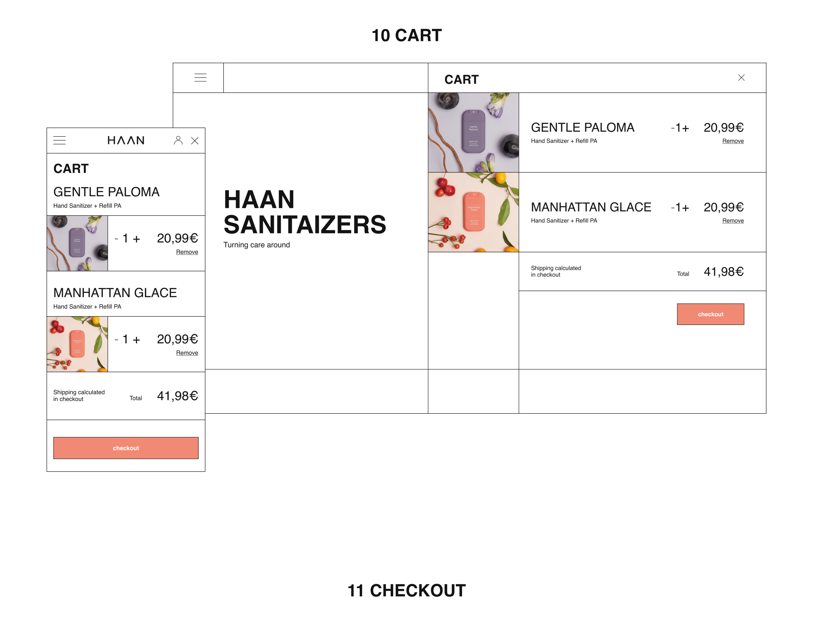
Task: Increase Gentle Paloma quantity in desktop cart
Action: point(686,128)
